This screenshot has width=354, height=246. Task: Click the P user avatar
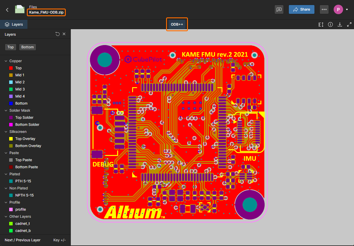[x=338, y=9]
